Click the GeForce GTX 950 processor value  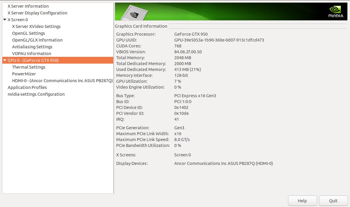[191, 34]
